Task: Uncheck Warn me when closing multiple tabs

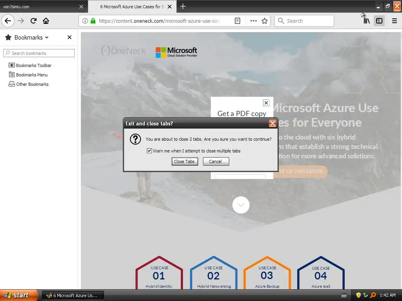Action: coord(149,151)
